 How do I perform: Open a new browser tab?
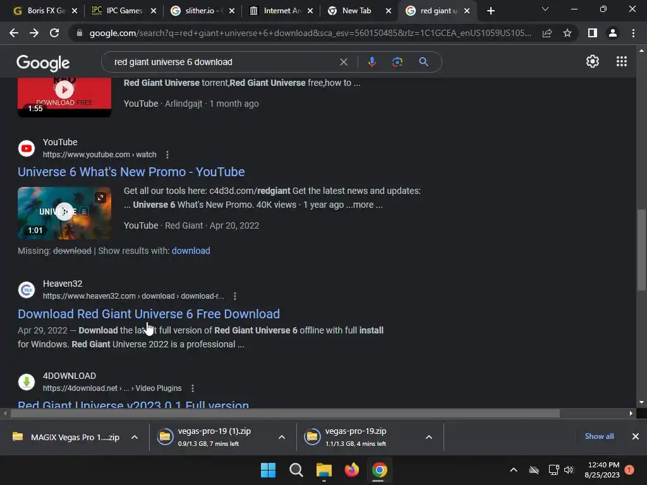pyautogui.click(x=490, y=11)
